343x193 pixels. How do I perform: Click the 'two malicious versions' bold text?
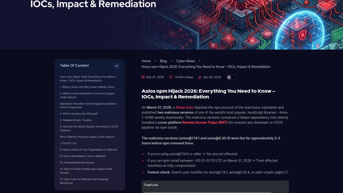point(175,113)
